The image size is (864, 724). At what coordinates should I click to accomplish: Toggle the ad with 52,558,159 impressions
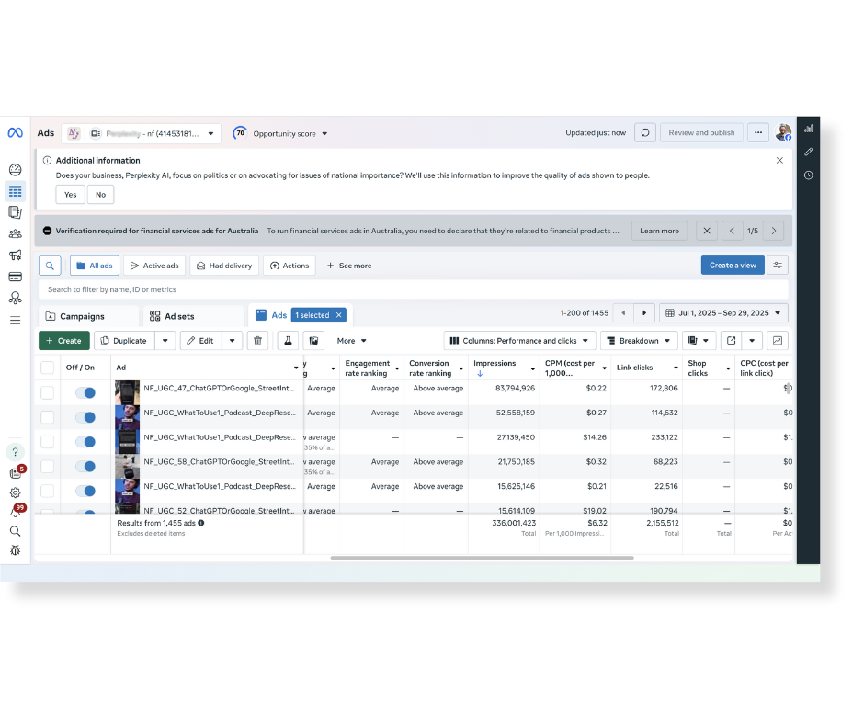point(85,417)
